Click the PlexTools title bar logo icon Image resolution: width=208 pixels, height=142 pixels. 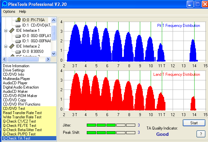point(5,4)
